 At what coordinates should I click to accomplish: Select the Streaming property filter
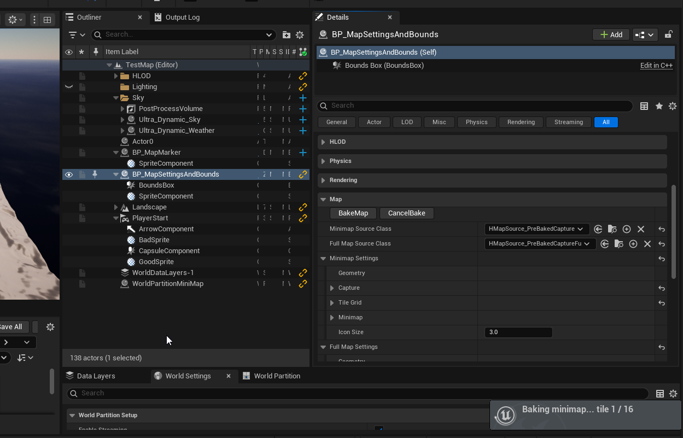tap(569, 122)
